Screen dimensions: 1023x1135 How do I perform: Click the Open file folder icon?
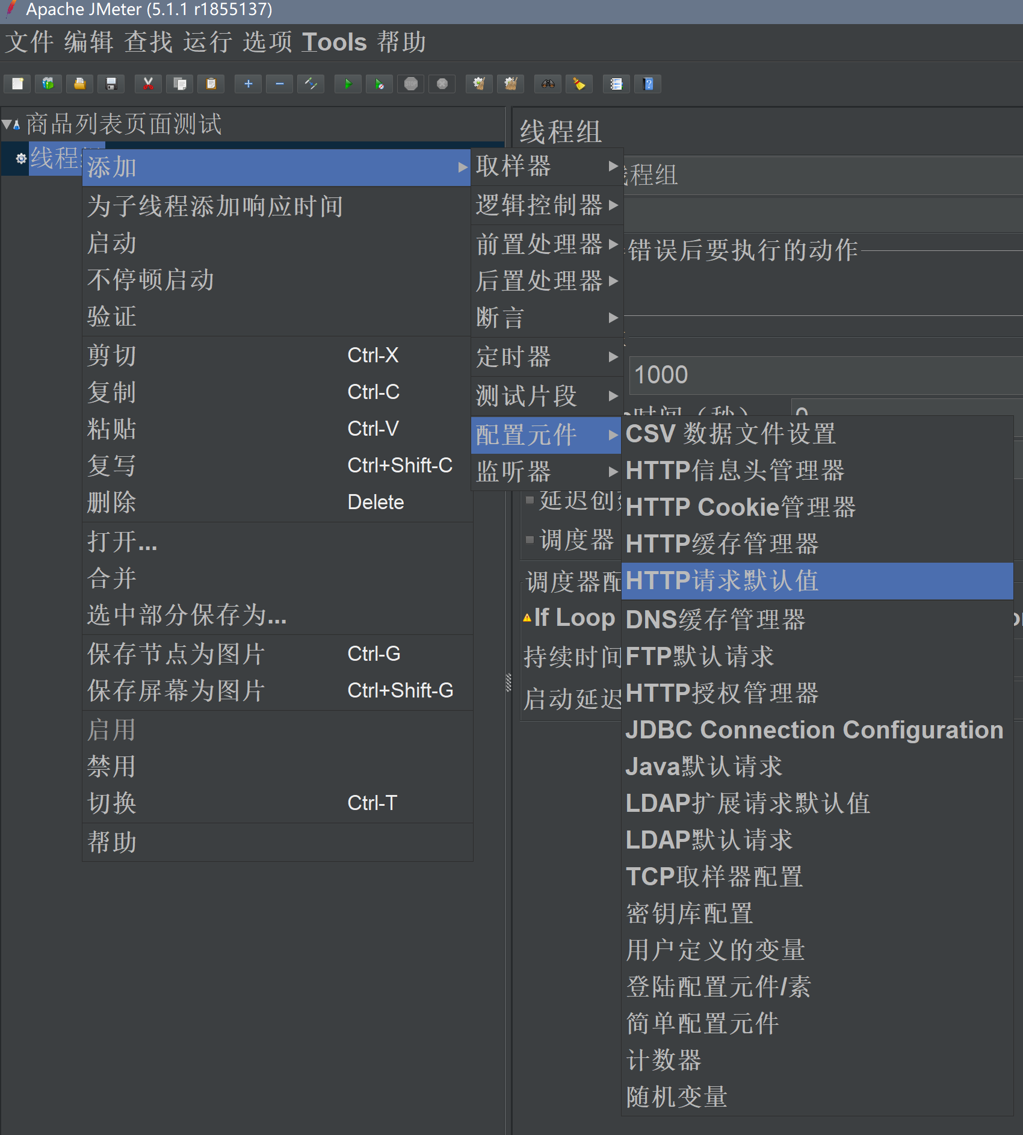coord(79,84)
